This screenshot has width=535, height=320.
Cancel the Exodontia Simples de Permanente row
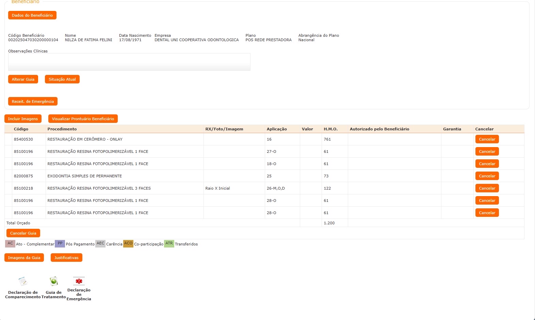click(x=487, y=176)
